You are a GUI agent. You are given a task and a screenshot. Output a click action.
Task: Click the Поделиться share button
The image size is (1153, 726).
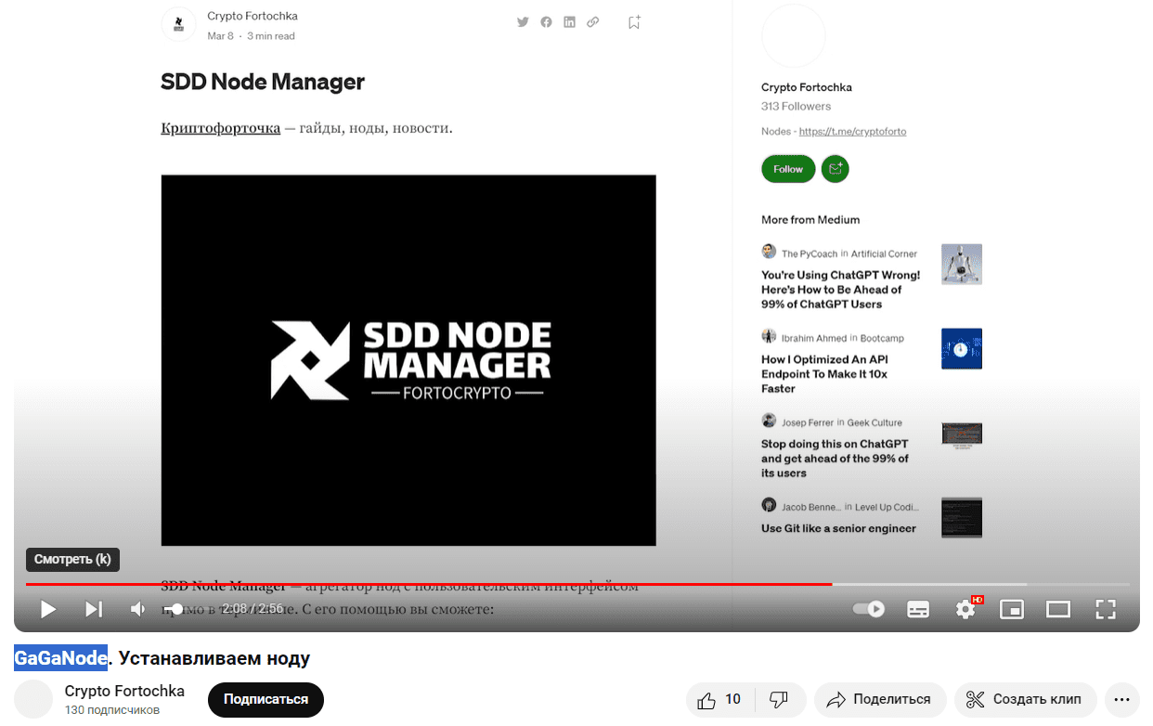[879, 700]
